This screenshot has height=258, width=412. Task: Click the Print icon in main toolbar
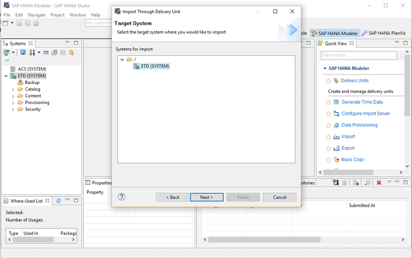tap(36, 23)
